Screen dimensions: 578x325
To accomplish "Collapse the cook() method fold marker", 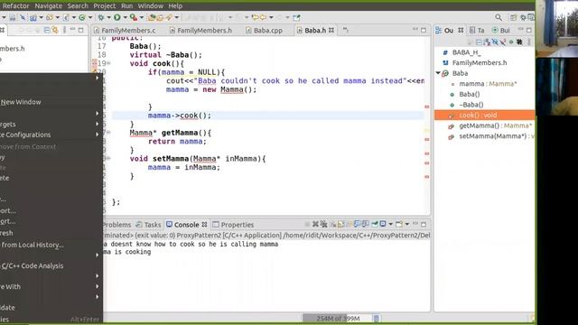I will tap(108, 63).
